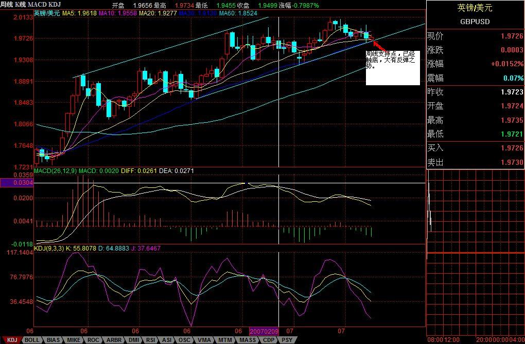Screen dimensions: 525x344
Task: Open the BIAS indicator tab
Action: coord(53,340)
